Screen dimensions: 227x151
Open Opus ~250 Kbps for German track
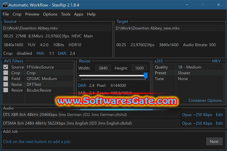(x=197, y=115)
